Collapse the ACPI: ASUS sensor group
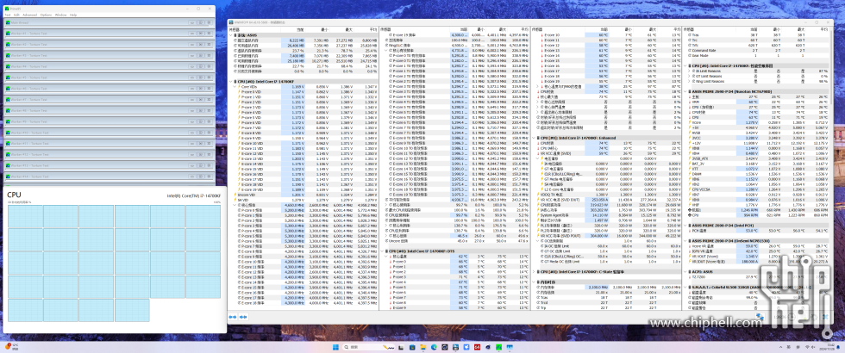The image size is (845, 353). tap(685, 271)
